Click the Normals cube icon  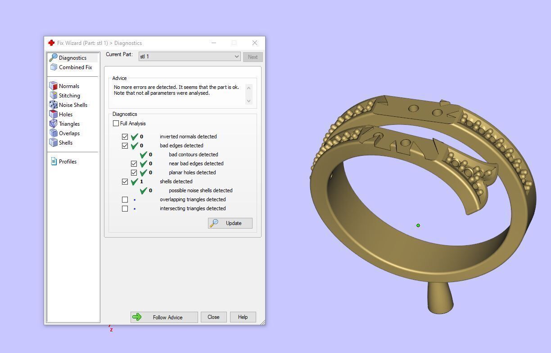tap(54, 86)
